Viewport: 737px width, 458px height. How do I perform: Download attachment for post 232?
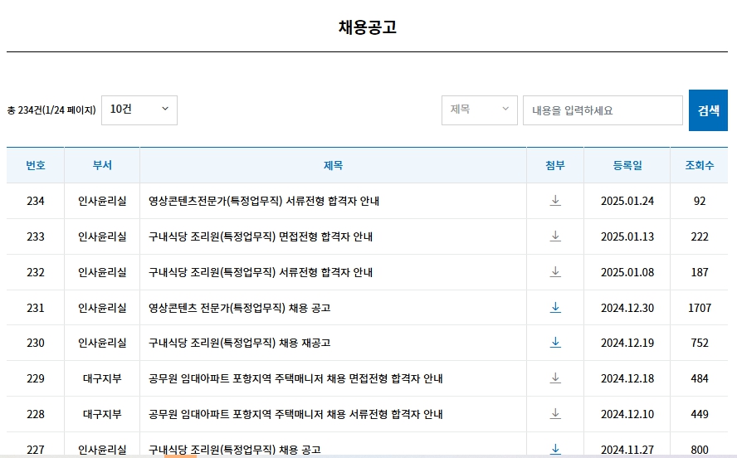(555, 272)
